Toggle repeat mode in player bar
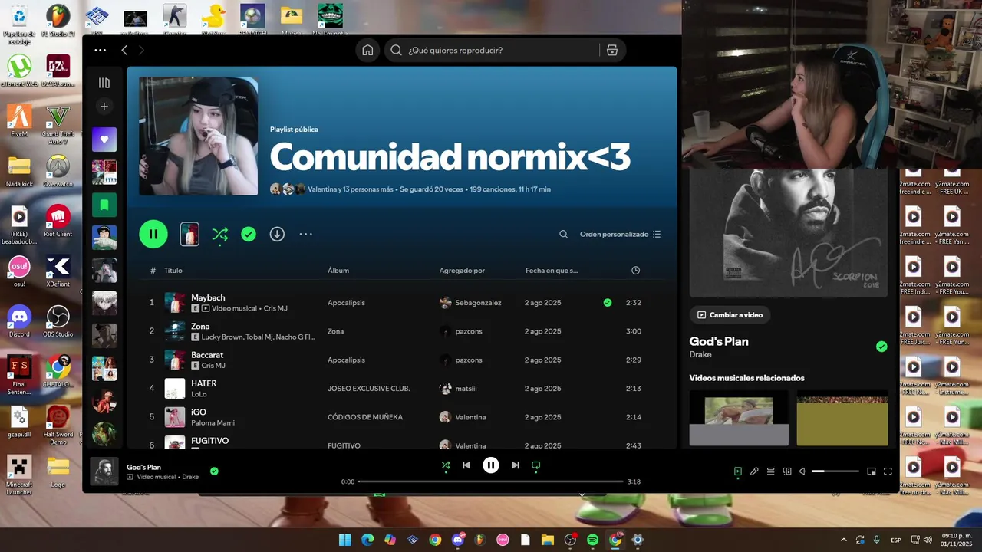The image size is (982, 552). 536,465
